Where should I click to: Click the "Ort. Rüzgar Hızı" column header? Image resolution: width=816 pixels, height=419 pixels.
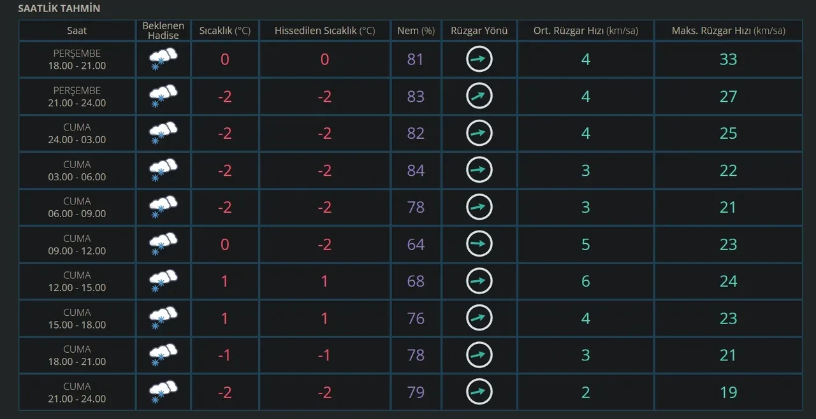point(585,31)
